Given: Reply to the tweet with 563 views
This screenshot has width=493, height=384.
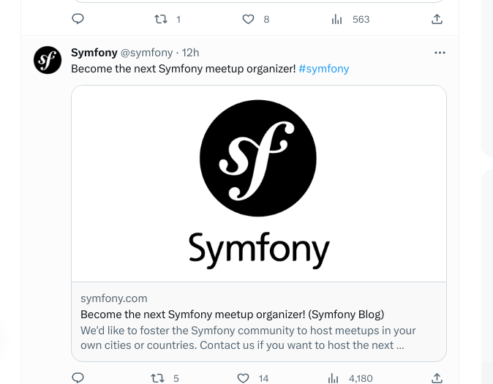Looking at the screenshot, I should click(78, 19).
